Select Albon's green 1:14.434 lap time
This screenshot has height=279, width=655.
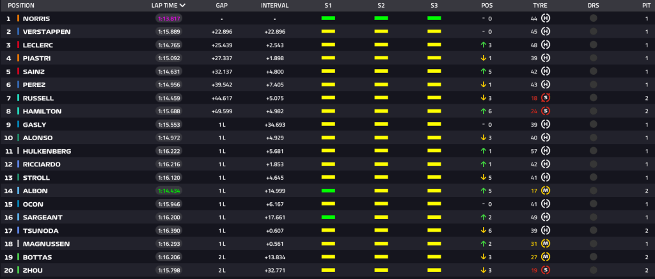(169, 191)
